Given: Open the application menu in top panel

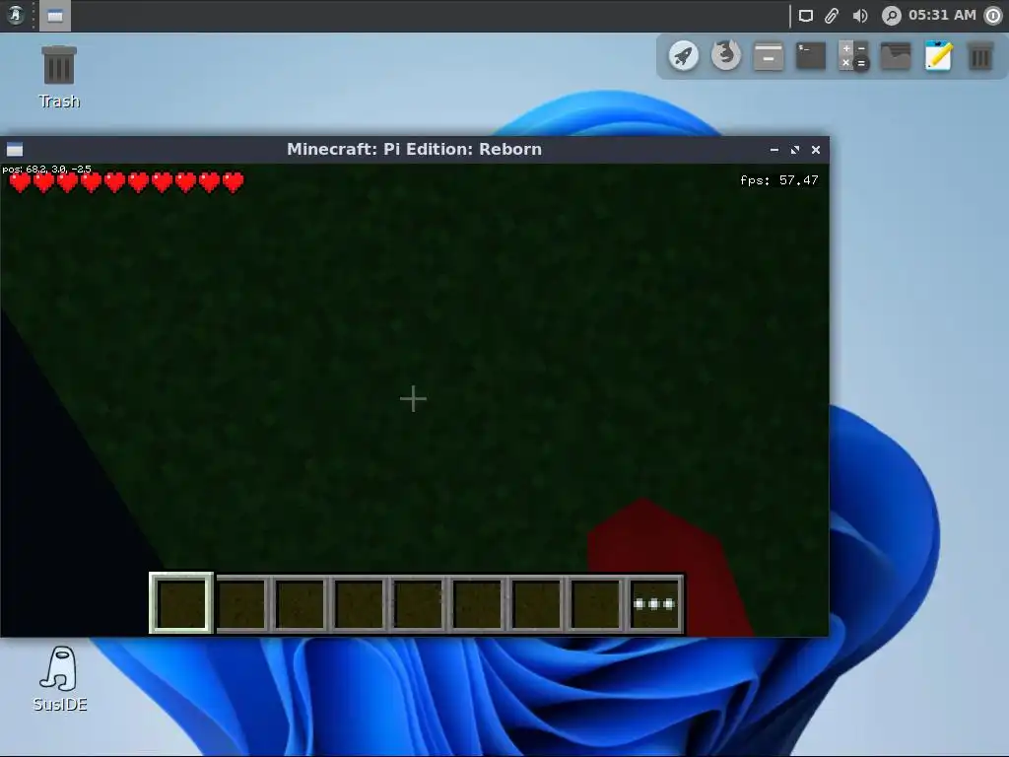Looking at the screenshot, I should click(x=15, y=15).
